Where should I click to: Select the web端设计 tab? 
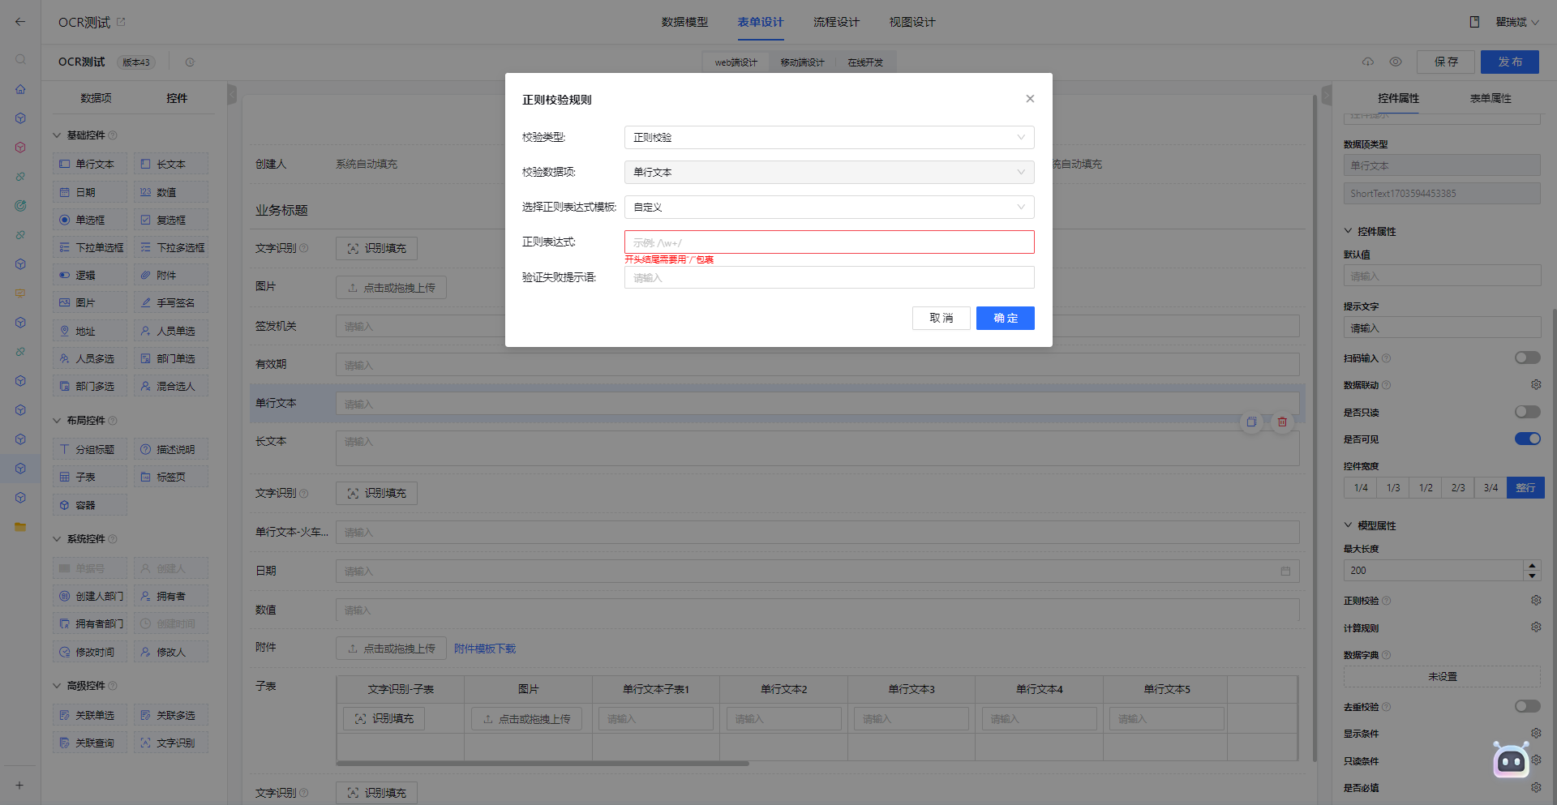tap(736, 62)
